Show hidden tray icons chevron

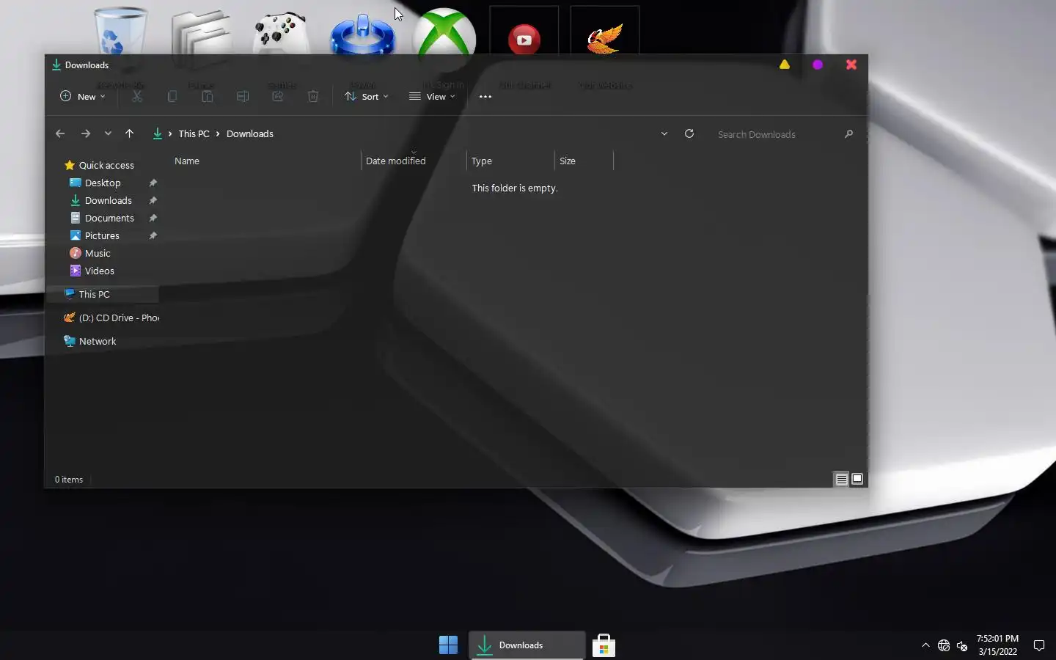925,645
